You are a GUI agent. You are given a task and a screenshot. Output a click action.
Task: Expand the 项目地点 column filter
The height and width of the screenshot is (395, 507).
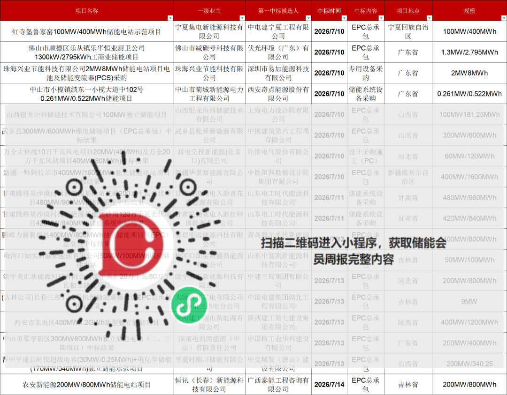click(429, 18)
